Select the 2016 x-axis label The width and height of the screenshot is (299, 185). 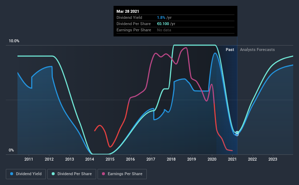(130, 159)
